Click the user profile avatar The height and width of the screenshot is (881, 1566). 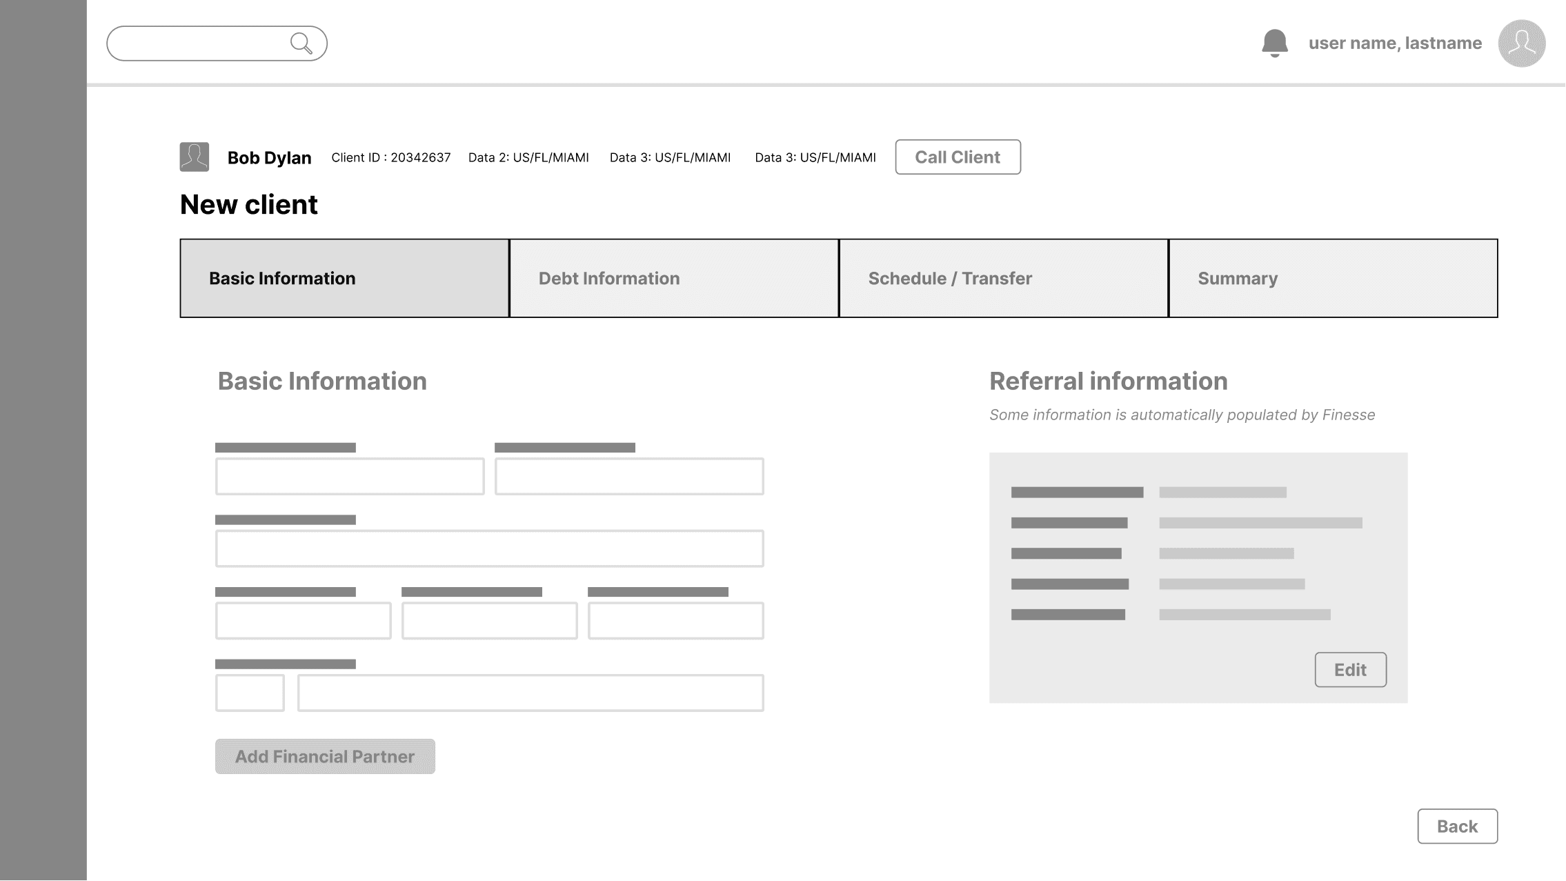click(x=1521, y=43)
